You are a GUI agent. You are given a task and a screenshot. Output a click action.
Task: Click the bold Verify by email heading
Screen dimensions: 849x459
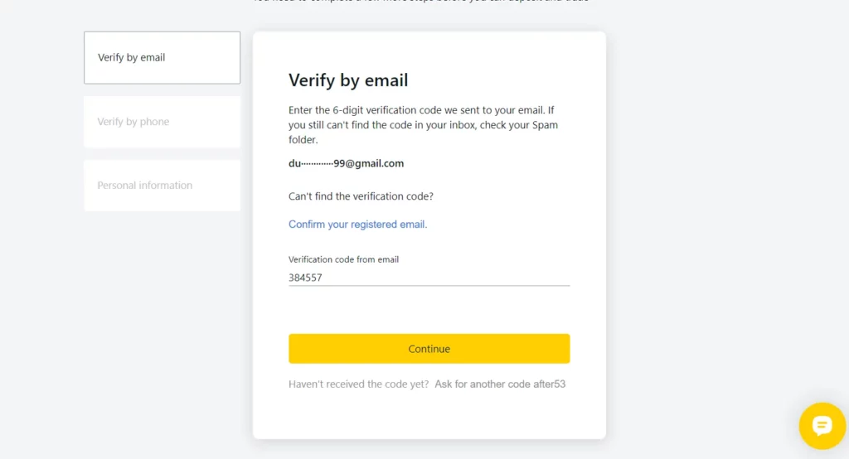[x=348, y=80]
